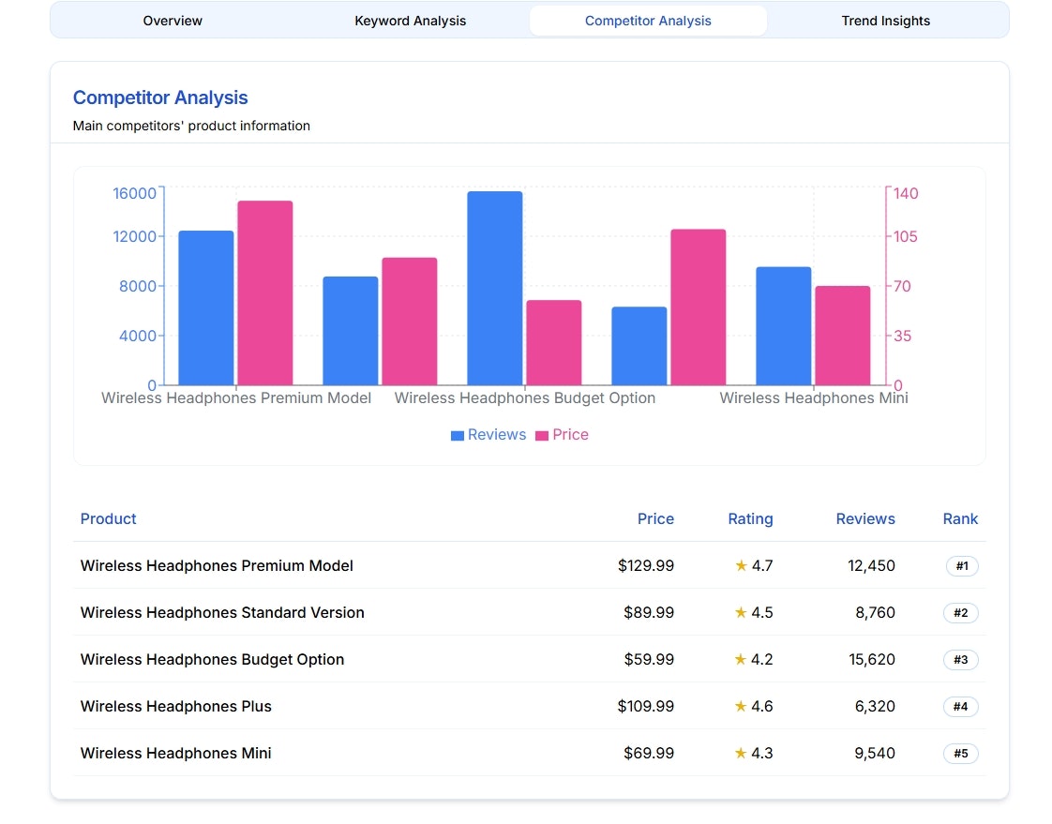The image size is (1052, 824).
Task: Click the 6,320 reviews cell
Action: click(x=875, y=707)
